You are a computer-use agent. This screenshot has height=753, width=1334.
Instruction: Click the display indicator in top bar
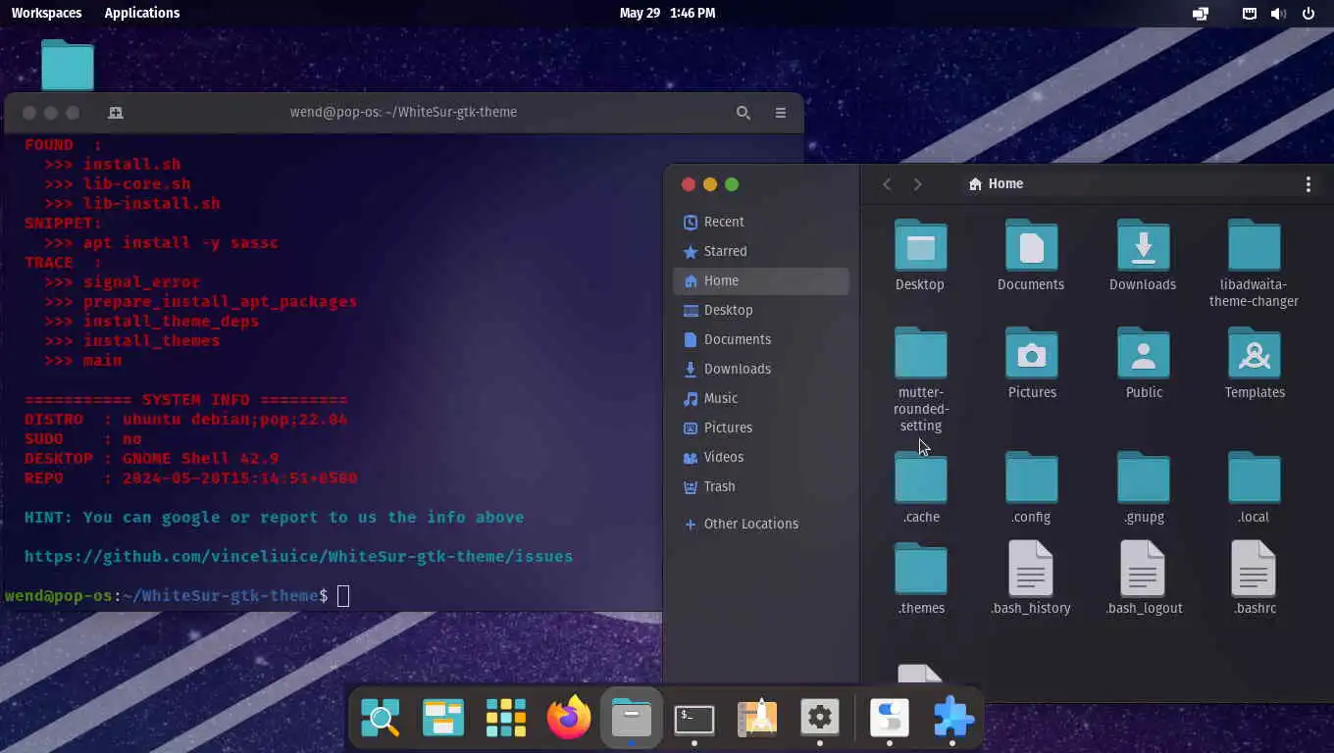(1201, 13)
